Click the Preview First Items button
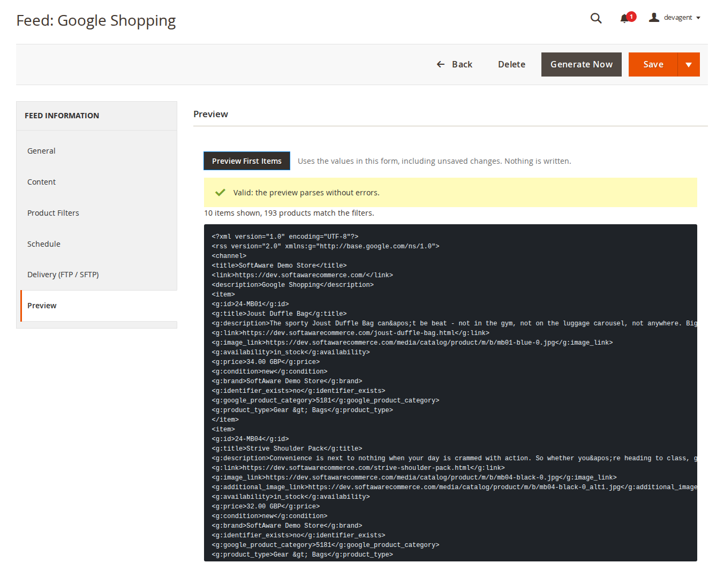 [x=247, y=161]
